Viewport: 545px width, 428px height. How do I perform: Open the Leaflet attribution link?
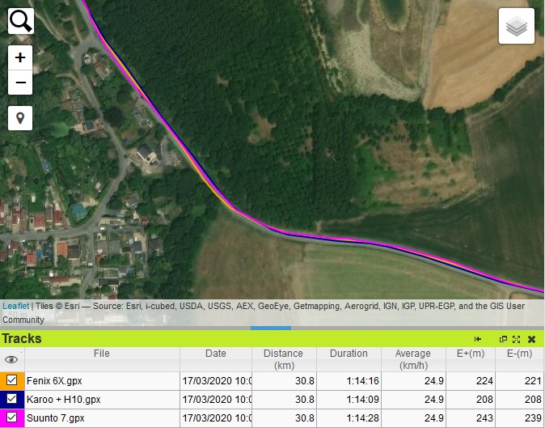point(15,307)
